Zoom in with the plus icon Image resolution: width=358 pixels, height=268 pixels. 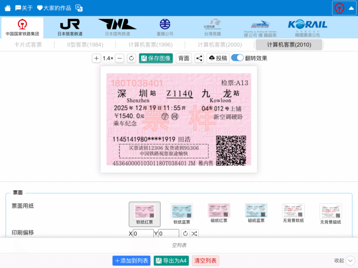[x=97, y=58]
